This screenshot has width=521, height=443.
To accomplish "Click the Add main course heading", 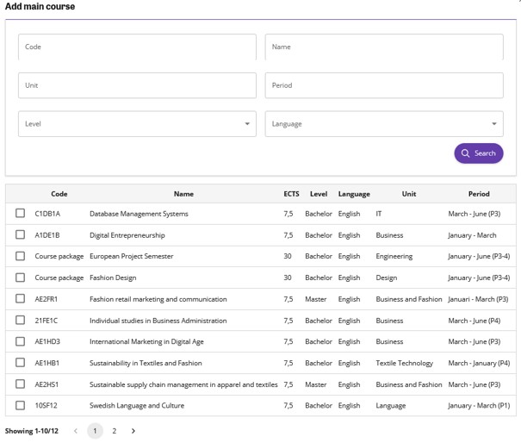I will [40, 6].
